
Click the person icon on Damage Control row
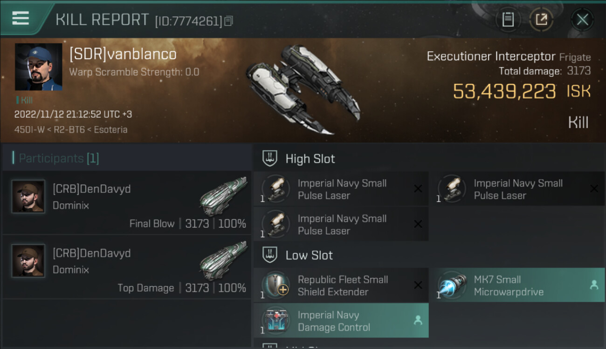pyautogui.click(x=418, y=320)
